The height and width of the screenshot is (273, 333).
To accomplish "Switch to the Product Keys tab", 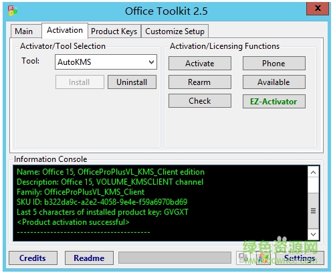I will click(x=114, y=31).
